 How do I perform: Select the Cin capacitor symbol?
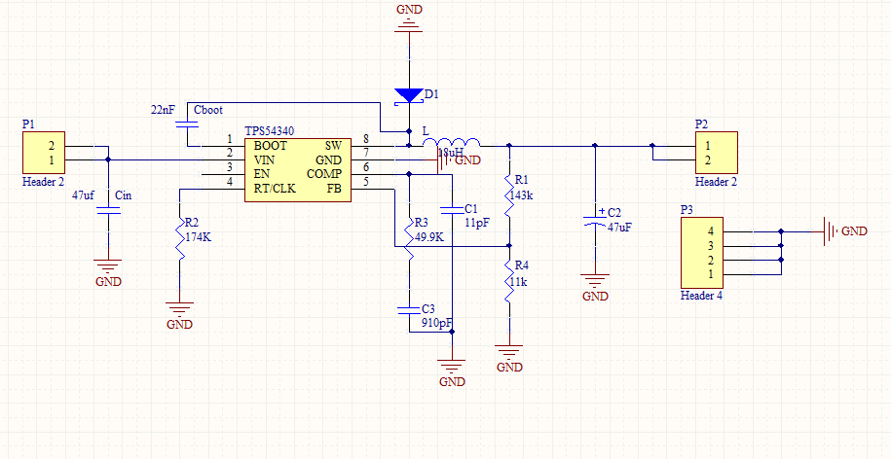pos(108,211)
